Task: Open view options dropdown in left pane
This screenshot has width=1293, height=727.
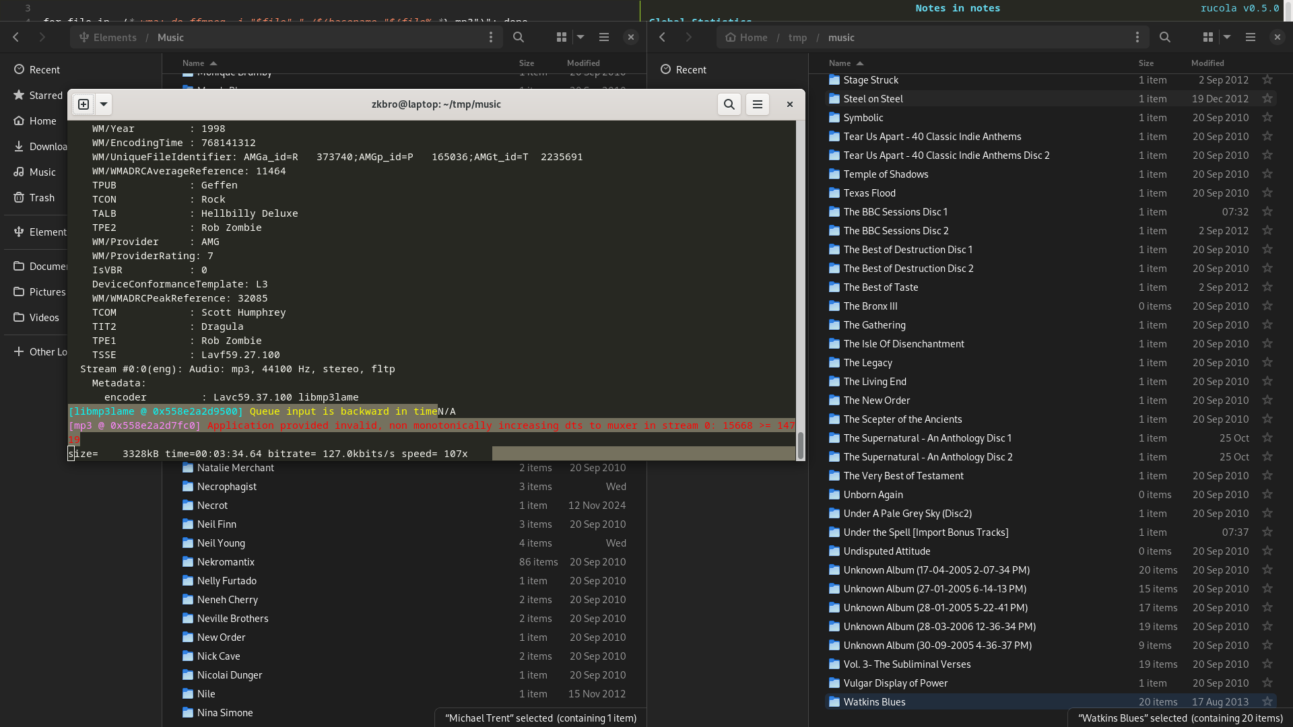Action: tap(581, 38)
